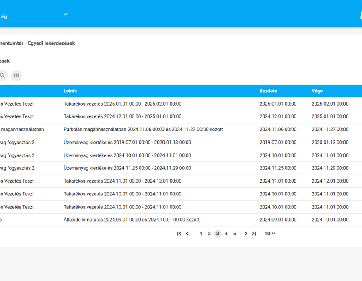
Task: Click end date 2025.02.01 00:00
Action: pyautogui.click(x=330, y=104)
